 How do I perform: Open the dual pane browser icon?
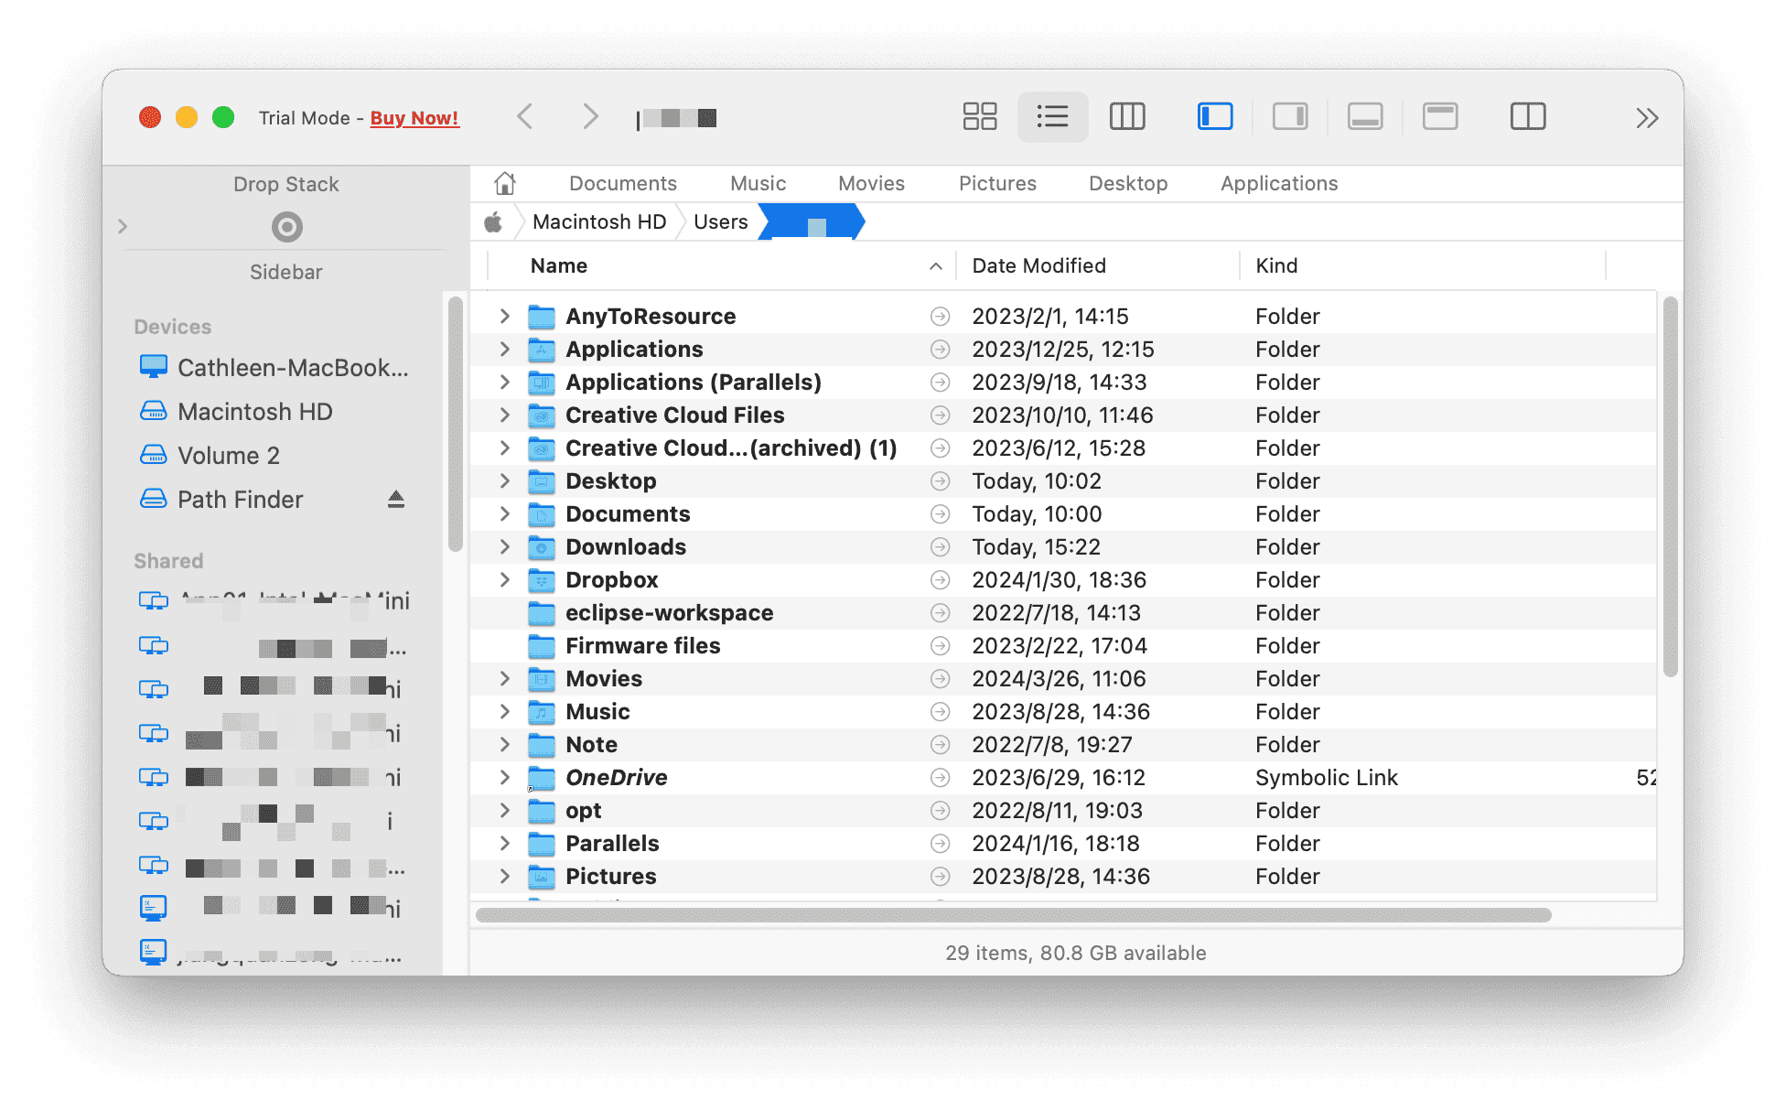(x=1526, y=116)
